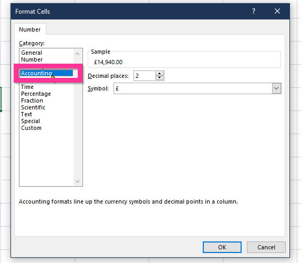
Task: Select the Time category
Action: point(27,87)
